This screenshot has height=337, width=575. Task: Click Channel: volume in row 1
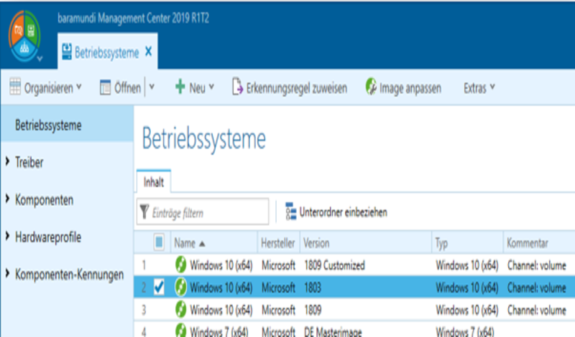(x=536, y=265)
